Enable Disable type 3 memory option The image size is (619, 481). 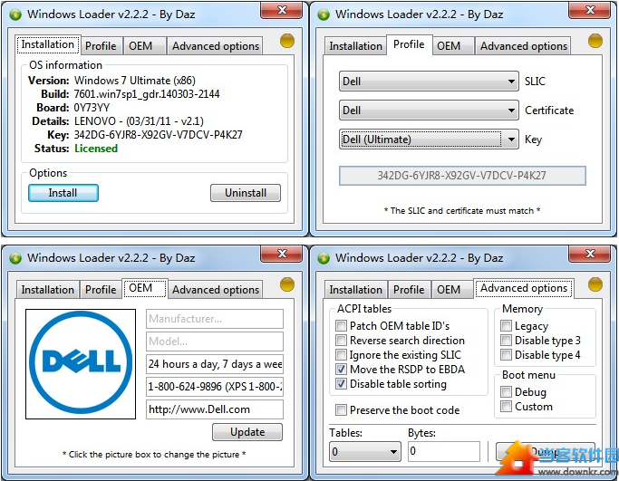[506, 340]
